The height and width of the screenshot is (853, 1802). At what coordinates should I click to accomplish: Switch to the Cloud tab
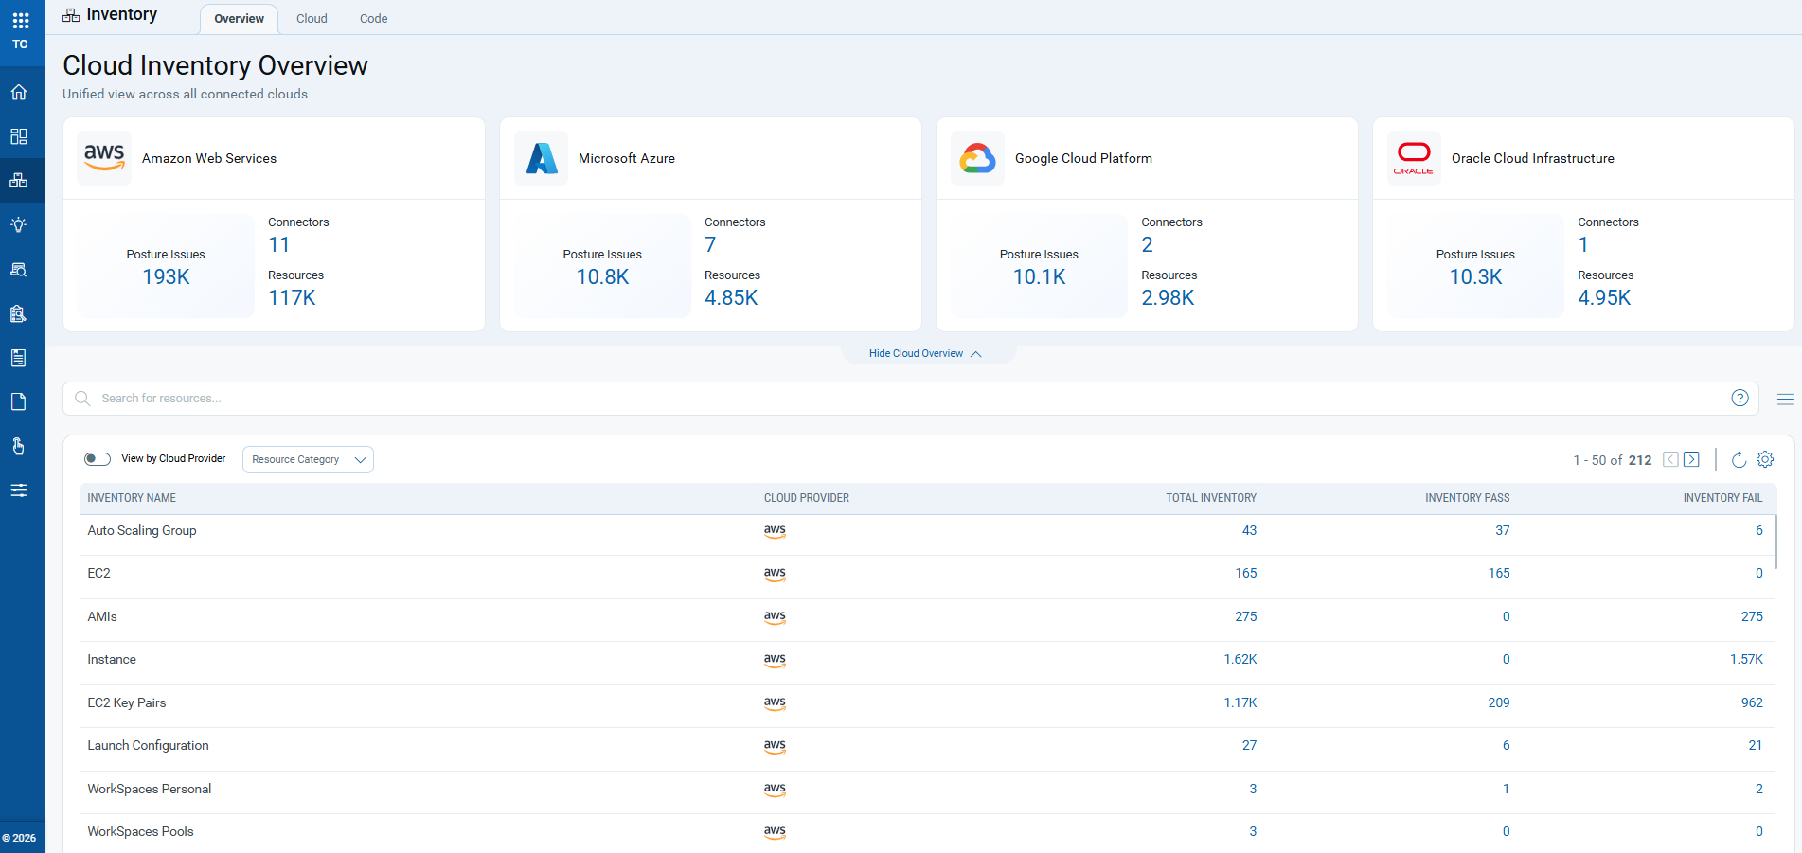pyautogui.click(x=312, y=19)
